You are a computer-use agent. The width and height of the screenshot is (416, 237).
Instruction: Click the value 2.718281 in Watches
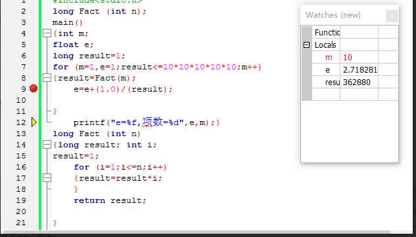coord(360,70)
